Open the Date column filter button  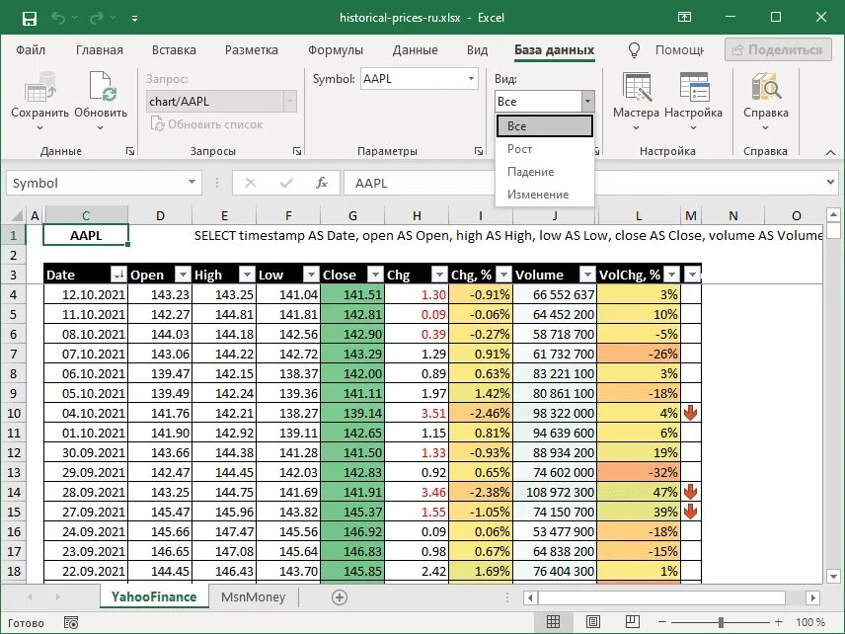point(118,275)
